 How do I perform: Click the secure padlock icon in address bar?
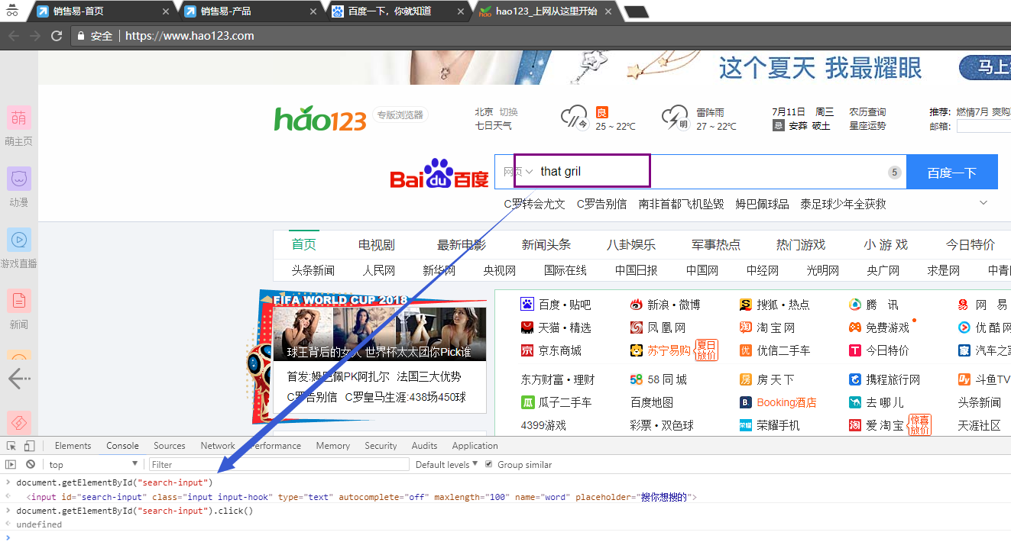81,36
